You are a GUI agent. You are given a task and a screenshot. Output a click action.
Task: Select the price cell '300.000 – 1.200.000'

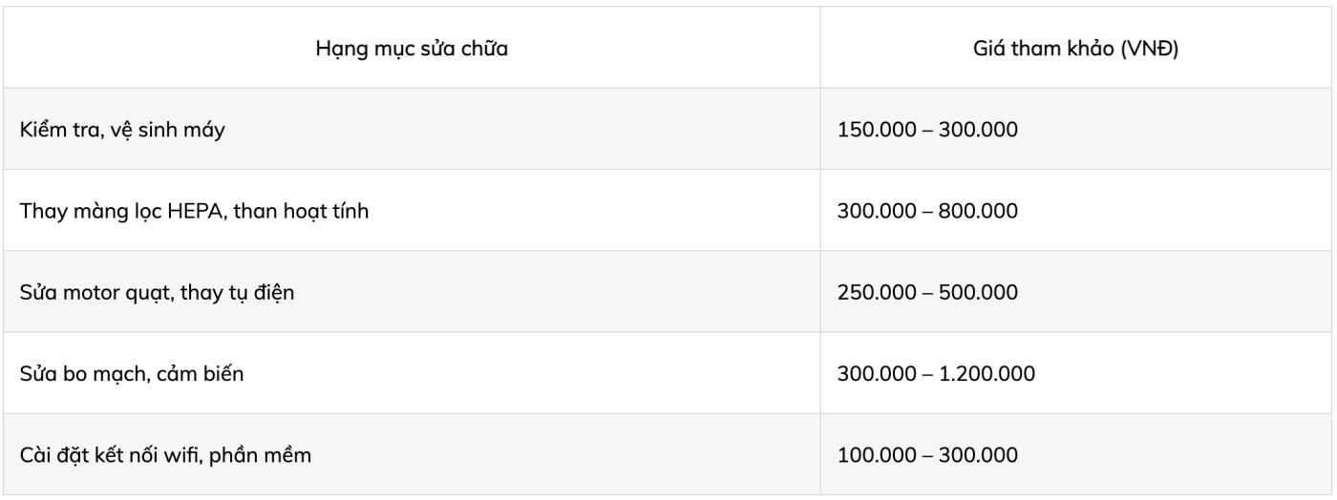tap(1075, 372)
